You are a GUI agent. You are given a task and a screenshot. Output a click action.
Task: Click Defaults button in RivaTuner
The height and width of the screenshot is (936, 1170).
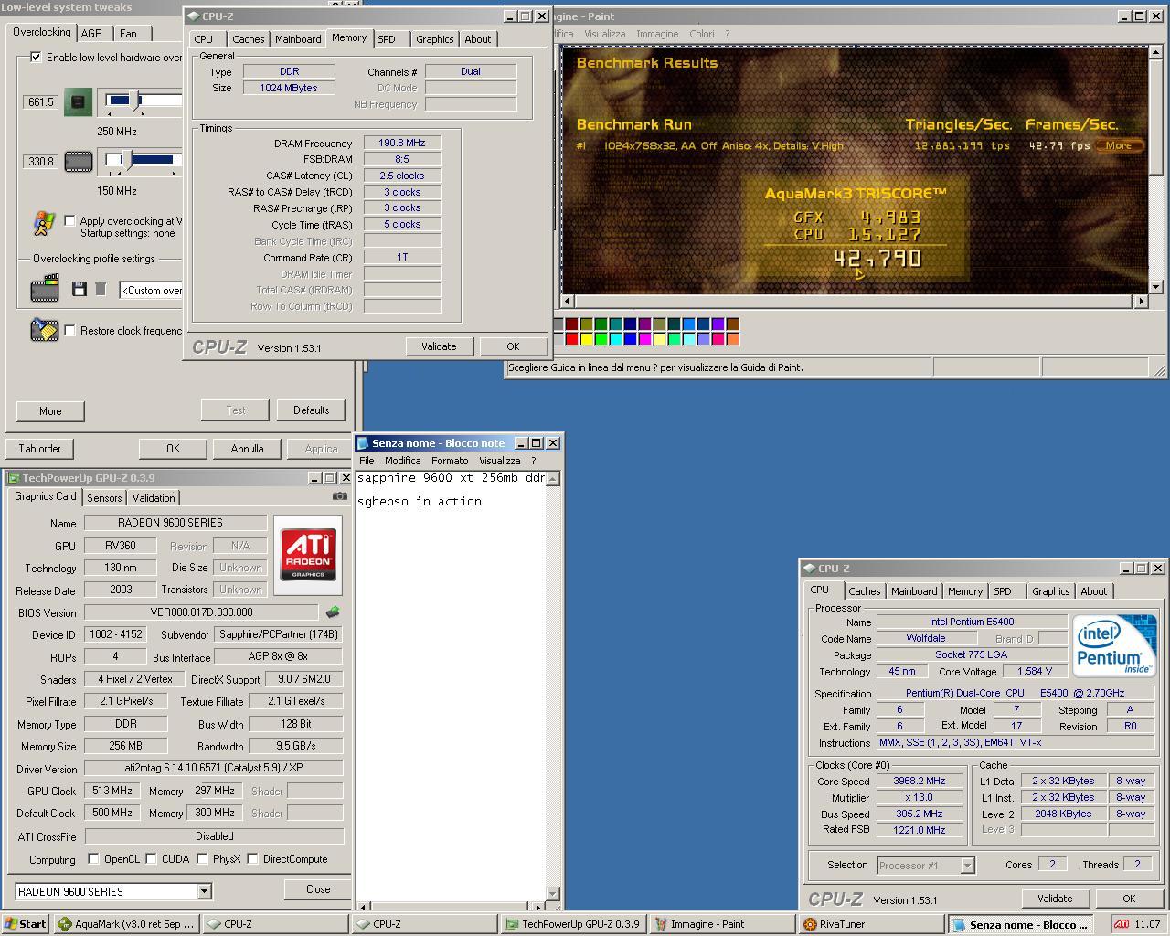coord(311,410)
